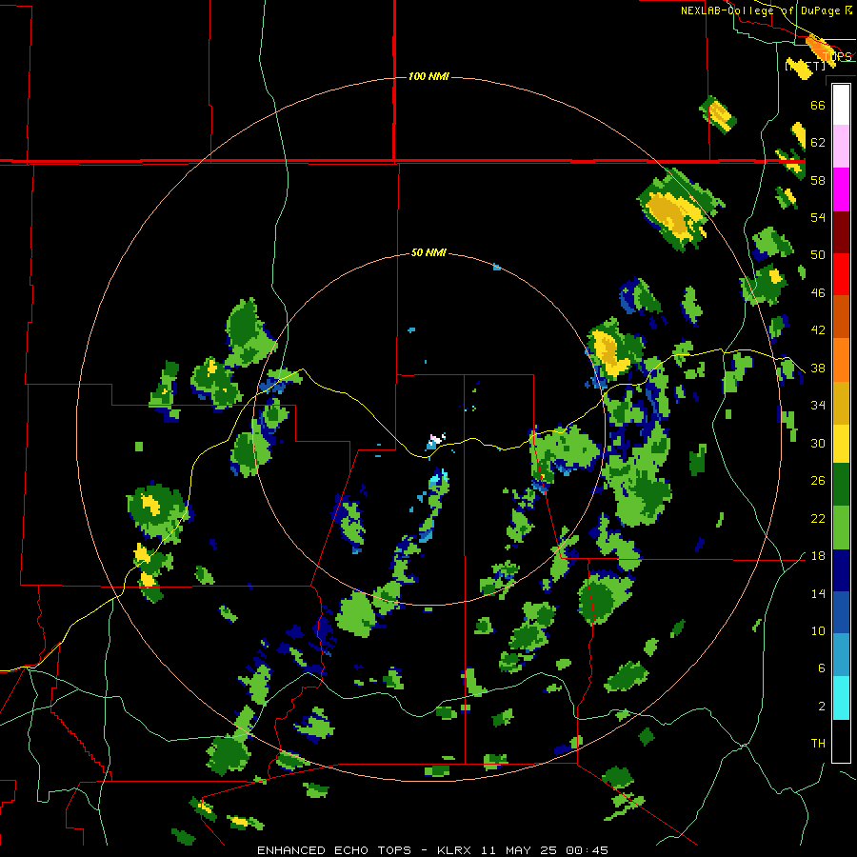This screenshot has width=857, height=857.
Task: Click the legend value 66
Action: pyautogui.click(x=818, y=105)
